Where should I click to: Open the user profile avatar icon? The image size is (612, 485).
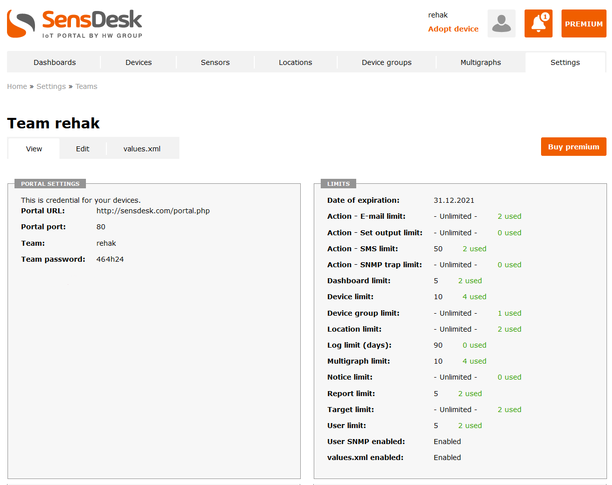(502, 23)
